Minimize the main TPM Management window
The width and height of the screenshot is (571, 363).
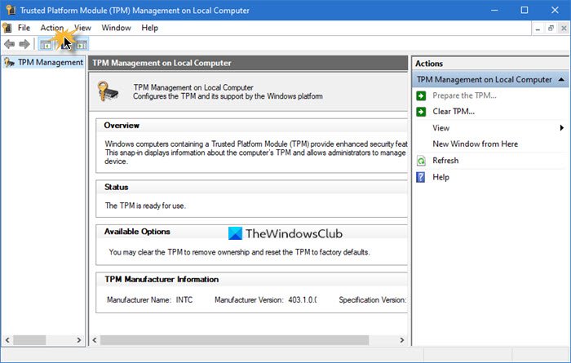494,10
